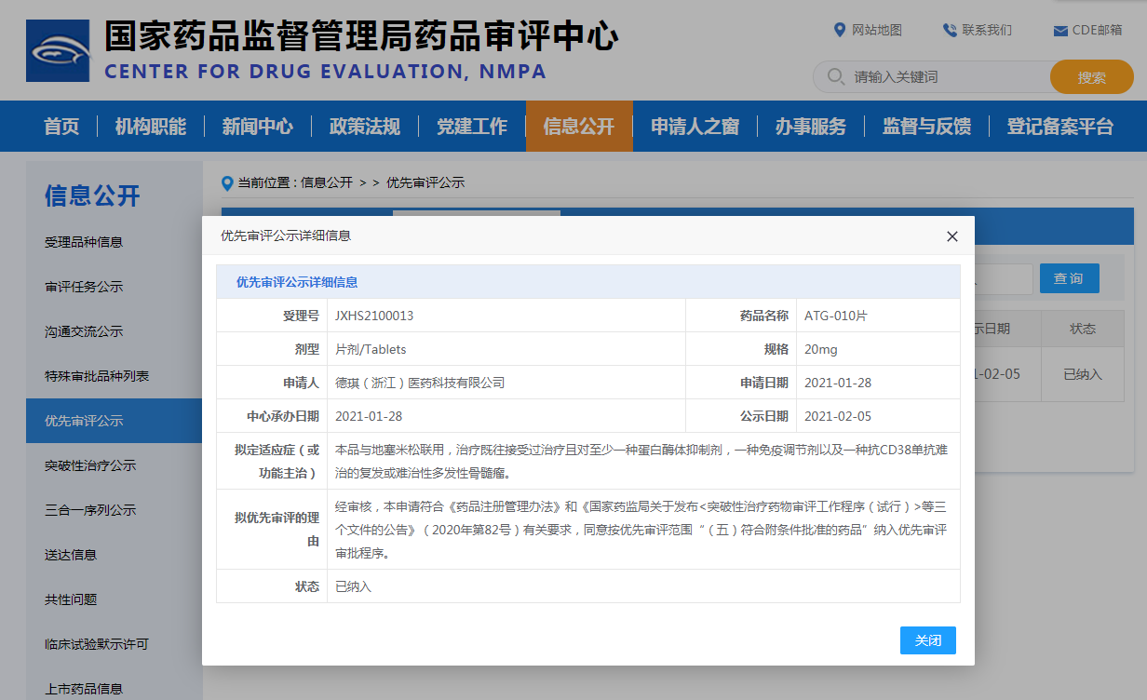
Task: Click the CDE logo icon
Action: (x=58, y=50)
